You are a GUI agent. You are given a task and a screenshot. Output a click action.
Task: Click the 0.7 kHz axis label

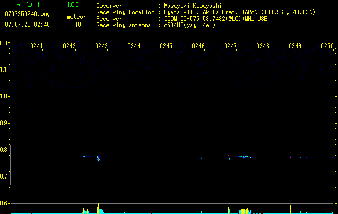(x=4, y=177)
